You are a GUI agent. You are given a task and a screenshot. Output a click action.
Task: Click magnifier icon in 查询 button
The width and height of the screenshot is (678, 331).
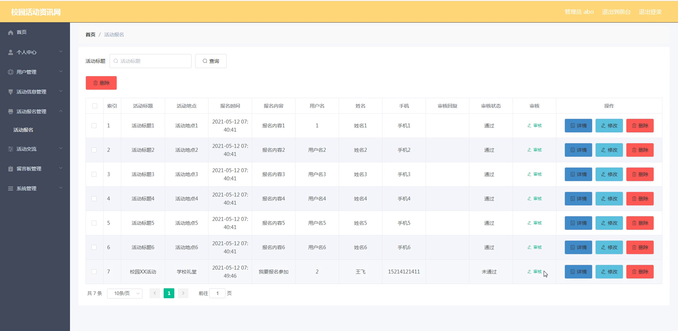pyautogui.click(x=205, y=61)
